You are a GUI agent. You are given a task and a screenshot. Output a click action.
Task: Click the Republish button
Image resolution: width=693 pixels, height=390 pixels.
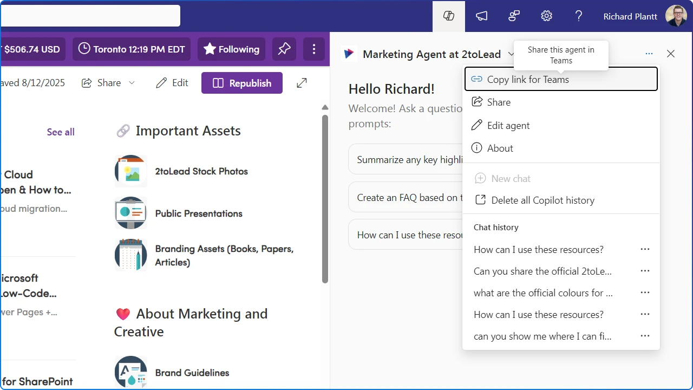242,83
